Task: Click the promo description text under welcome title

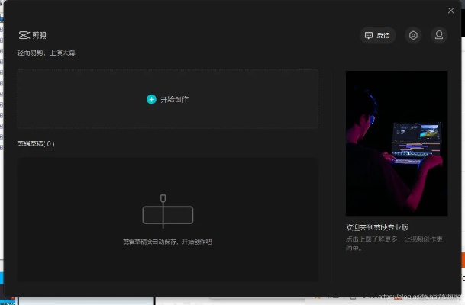Action: tap(393, 243)
